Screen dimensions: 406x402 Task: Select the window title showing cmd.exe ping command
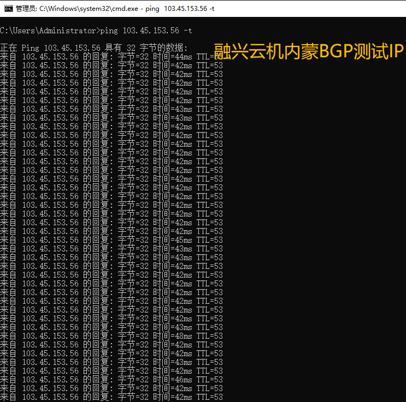click(115, 9)
